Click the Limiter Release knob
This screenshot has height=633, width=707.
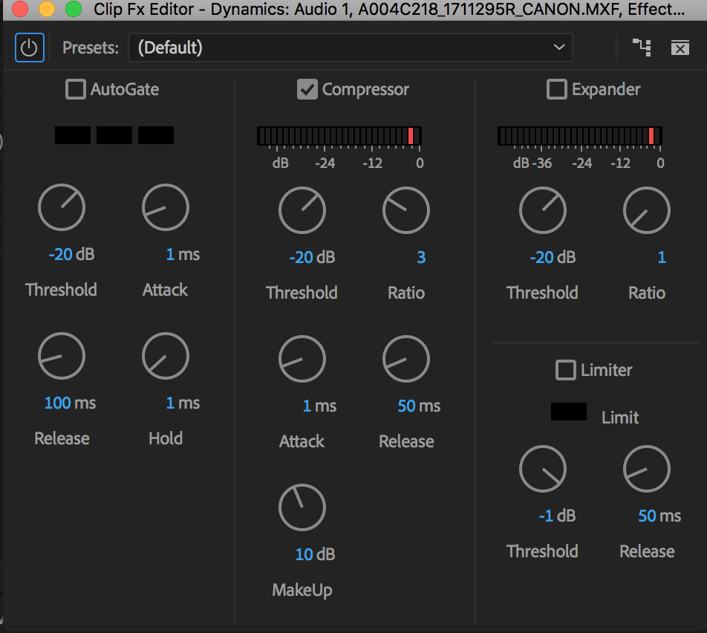(x=647, y=469)
